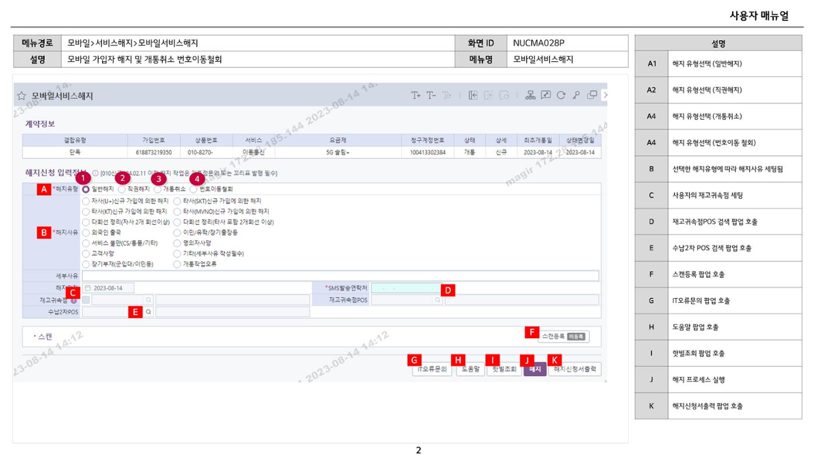Click the memo edit icon in toolbar
This screenshot has width=814, height=458.
(x=545, y=95)
